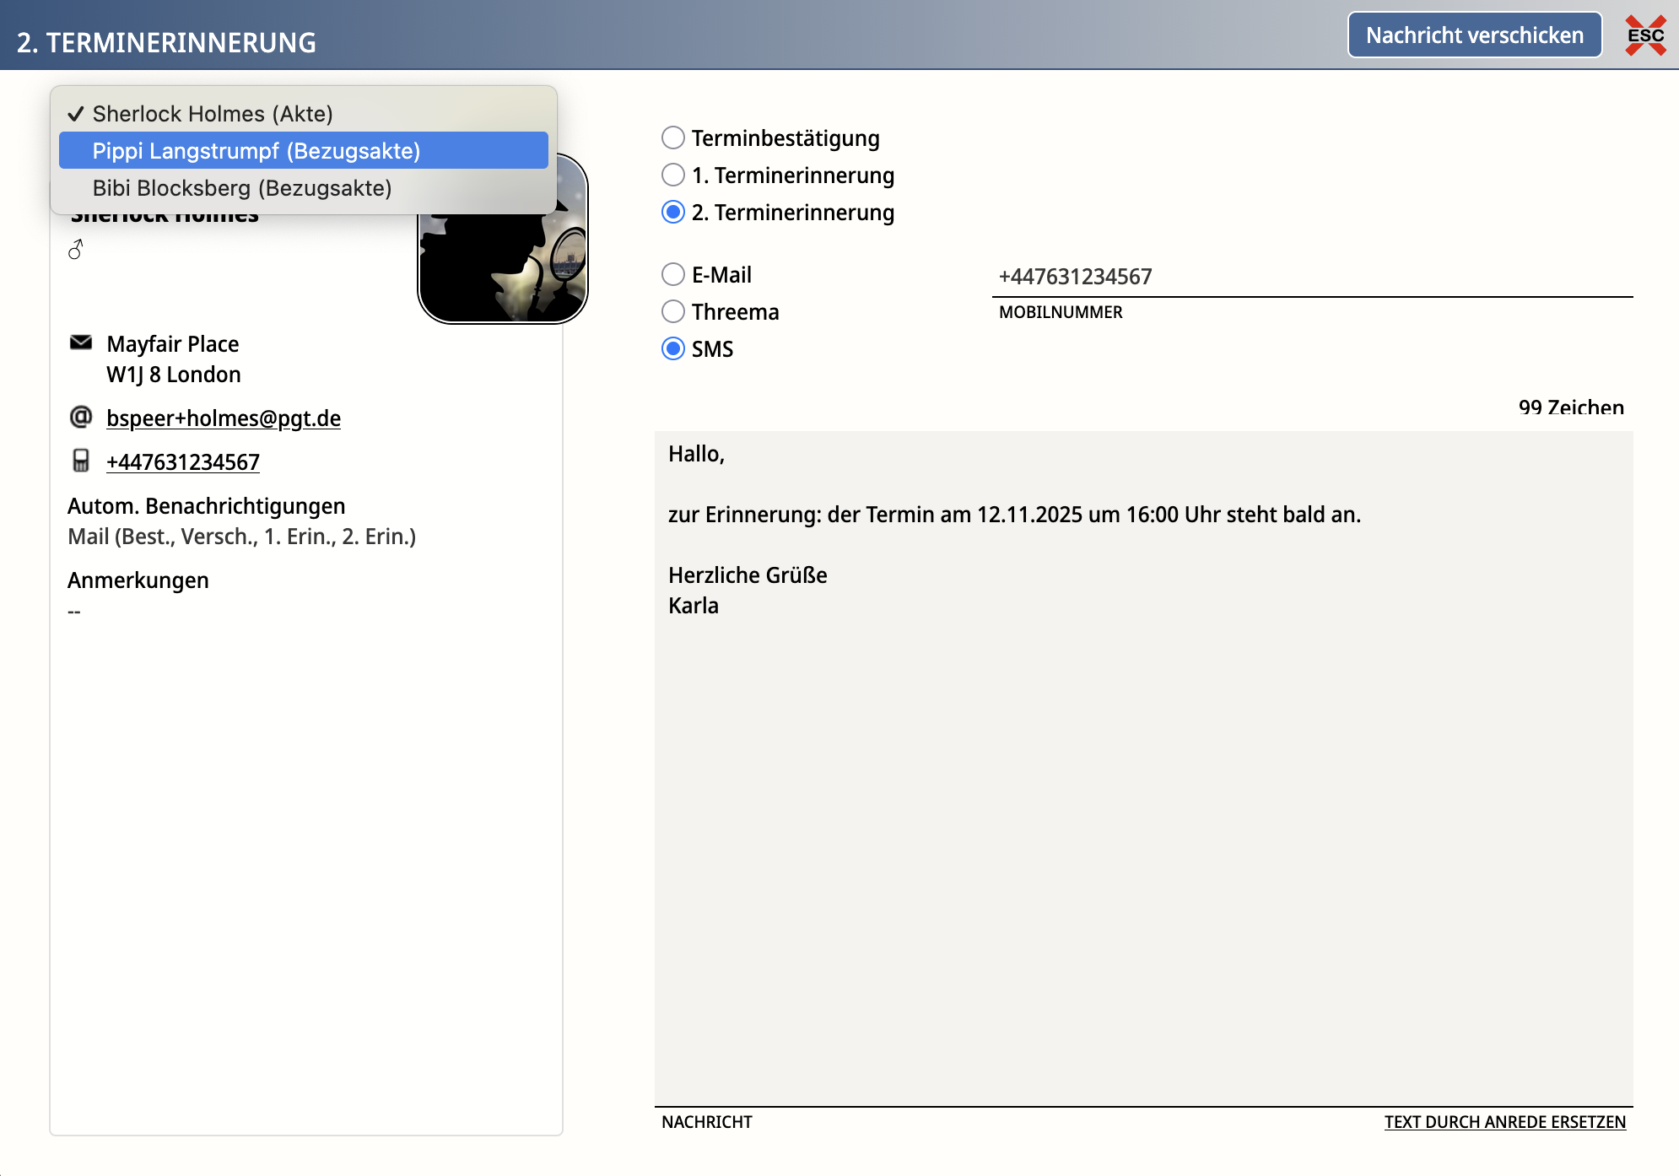
Task: Select 2. Terminerinnerung radio option
Action: point(673,212)
